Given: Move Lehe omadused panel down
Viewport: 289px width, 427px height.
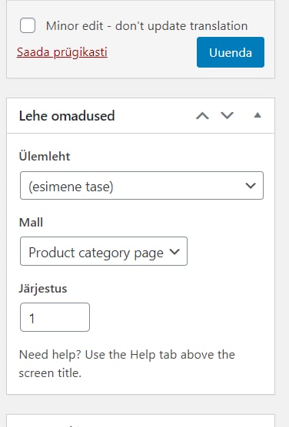Looking at the screenshot, I should pyautogui.click(x=227, y=116).
